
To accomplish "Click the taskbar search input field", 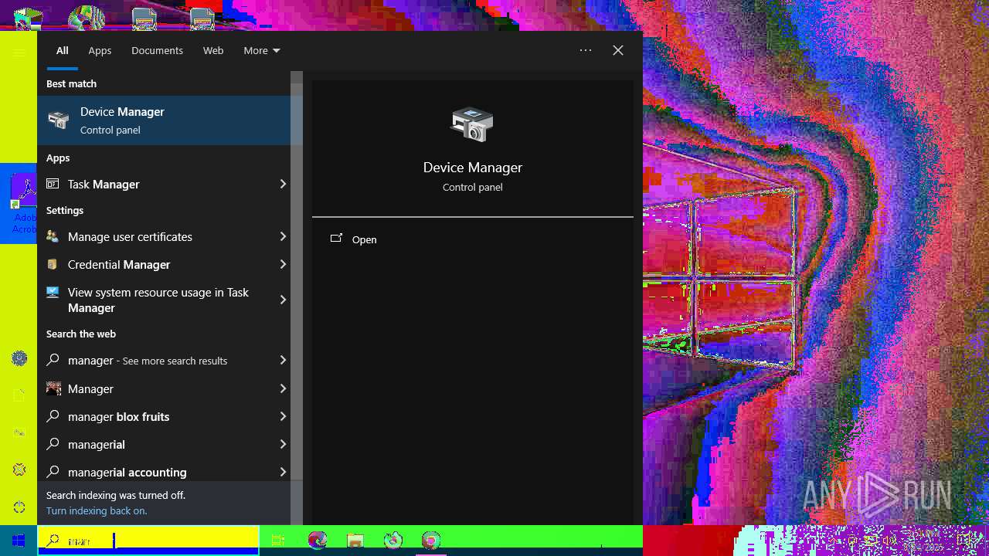I will (148, 541).
